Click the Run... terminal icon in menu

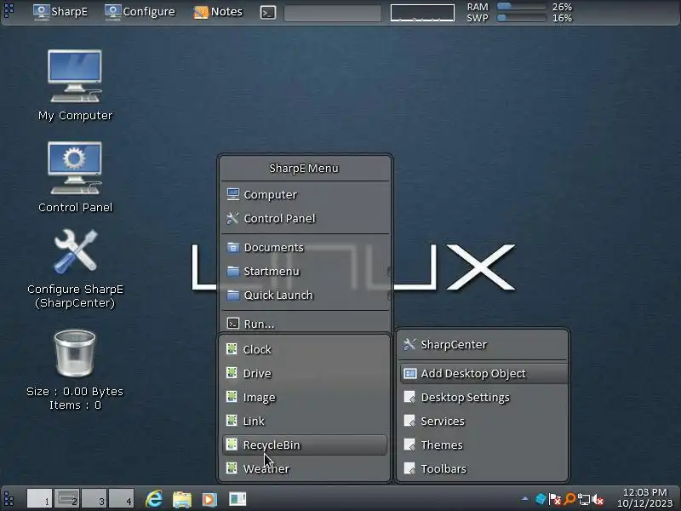pos(232,324)
